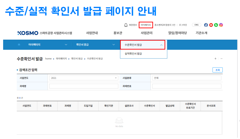Image resolution: width=240 pixels, height=139 pixels.
Task: Click the 과제번호 input field
Action: 187,86
